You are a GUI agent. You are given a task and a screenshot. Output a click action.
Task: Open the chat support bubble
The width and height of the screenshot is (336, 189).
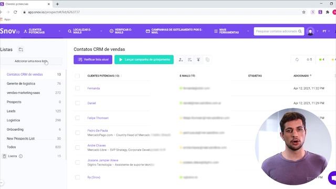[332, 177]
